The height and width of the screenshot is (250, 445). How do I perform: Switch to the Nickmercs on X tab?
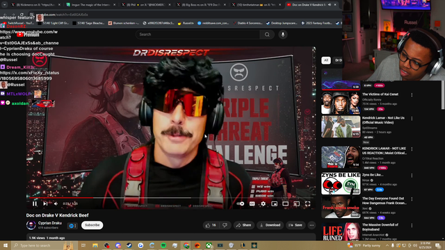(35, 5)
